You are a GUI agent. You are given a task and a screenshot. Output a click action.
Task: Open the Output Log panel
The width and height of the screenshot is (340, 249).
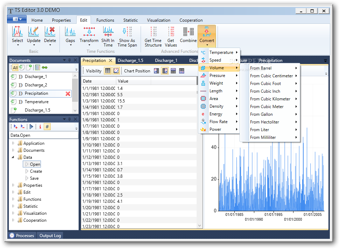tap(50, 235)
